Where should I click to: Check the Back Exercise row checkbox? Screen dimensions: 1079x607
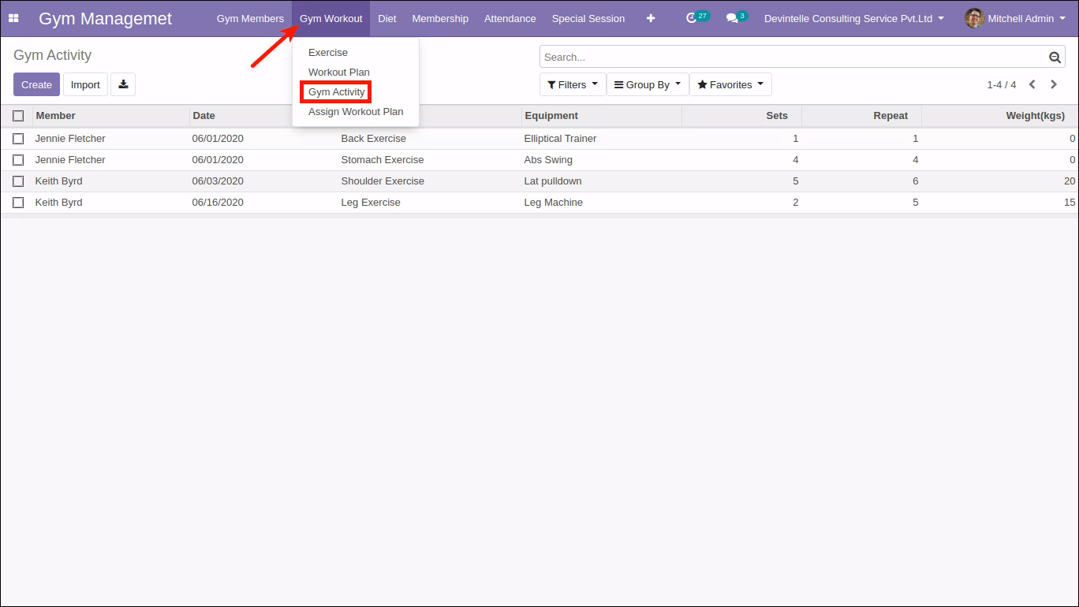tap(18, 139)
